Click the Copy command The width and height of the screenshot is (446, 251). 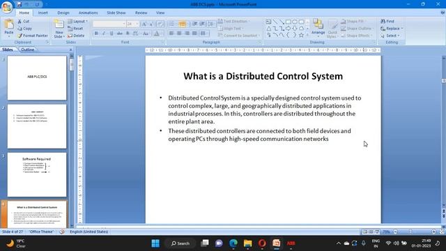[x=24, y=29]
